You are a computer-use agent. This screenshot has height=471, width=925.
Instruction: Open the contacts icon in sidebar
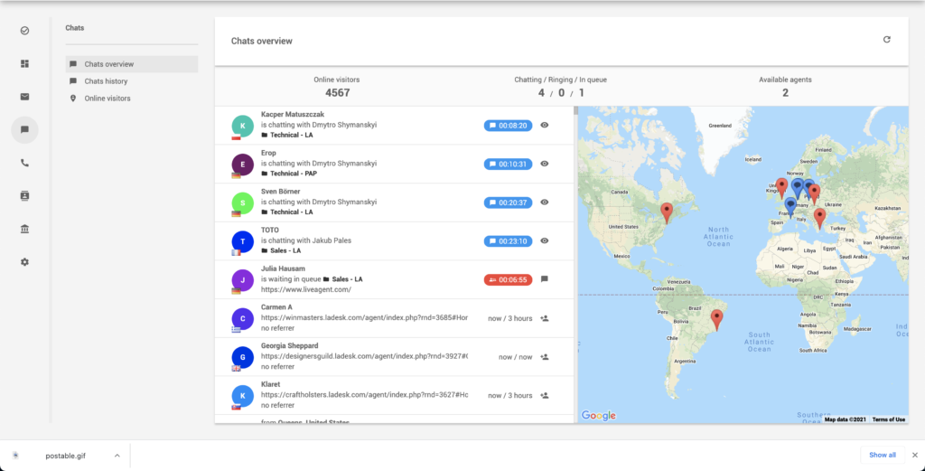[x=24, y=195]
